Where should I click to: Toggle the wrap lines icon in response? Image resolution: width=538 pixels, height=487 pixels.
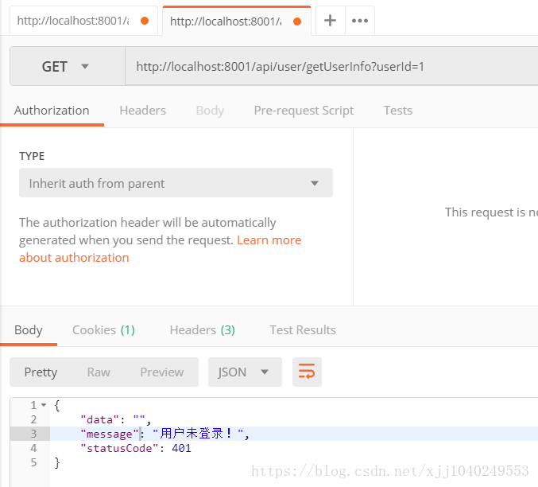pos(306,372)
